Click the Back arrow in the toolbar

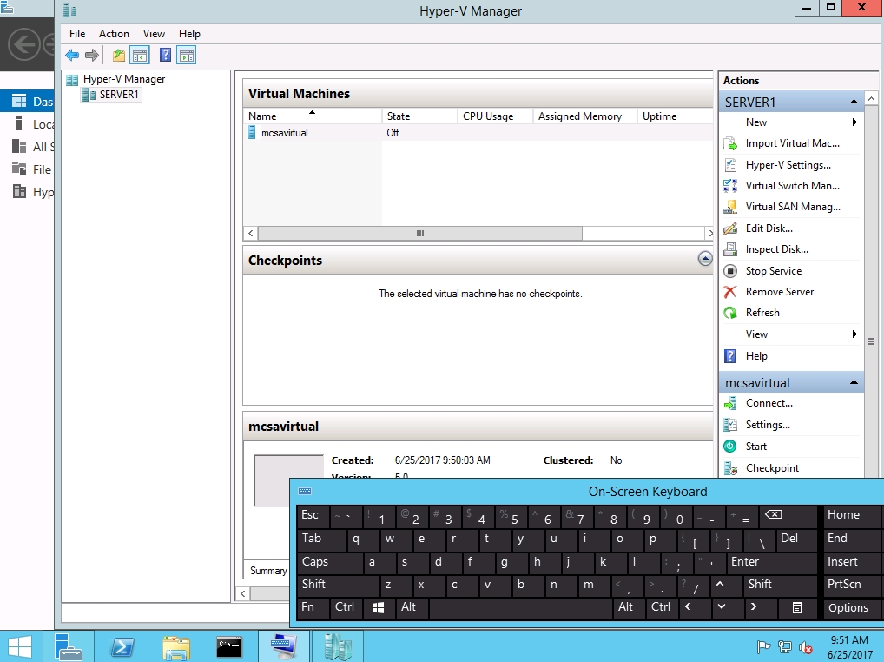[72, 56]
